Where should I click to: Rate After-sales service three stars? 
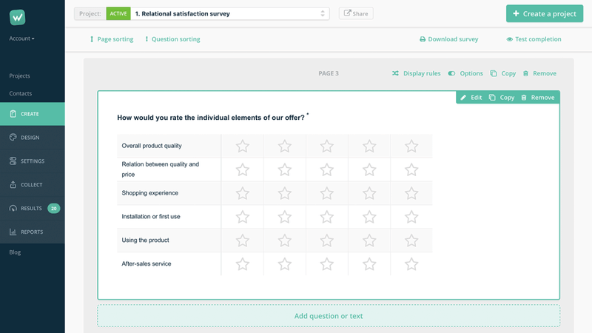(x=327, y=264)
